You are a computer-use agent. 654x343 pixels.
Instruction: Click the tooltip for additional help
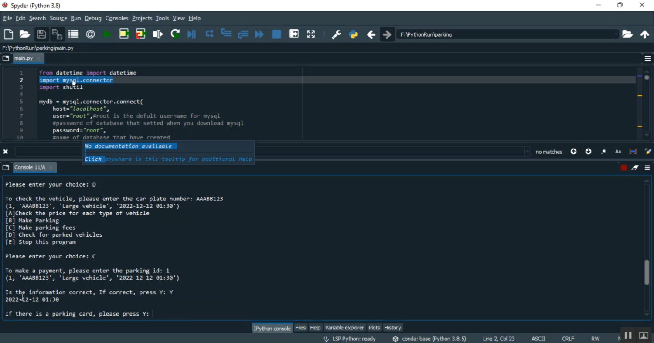pyautogui.click(x=168, y=159)
